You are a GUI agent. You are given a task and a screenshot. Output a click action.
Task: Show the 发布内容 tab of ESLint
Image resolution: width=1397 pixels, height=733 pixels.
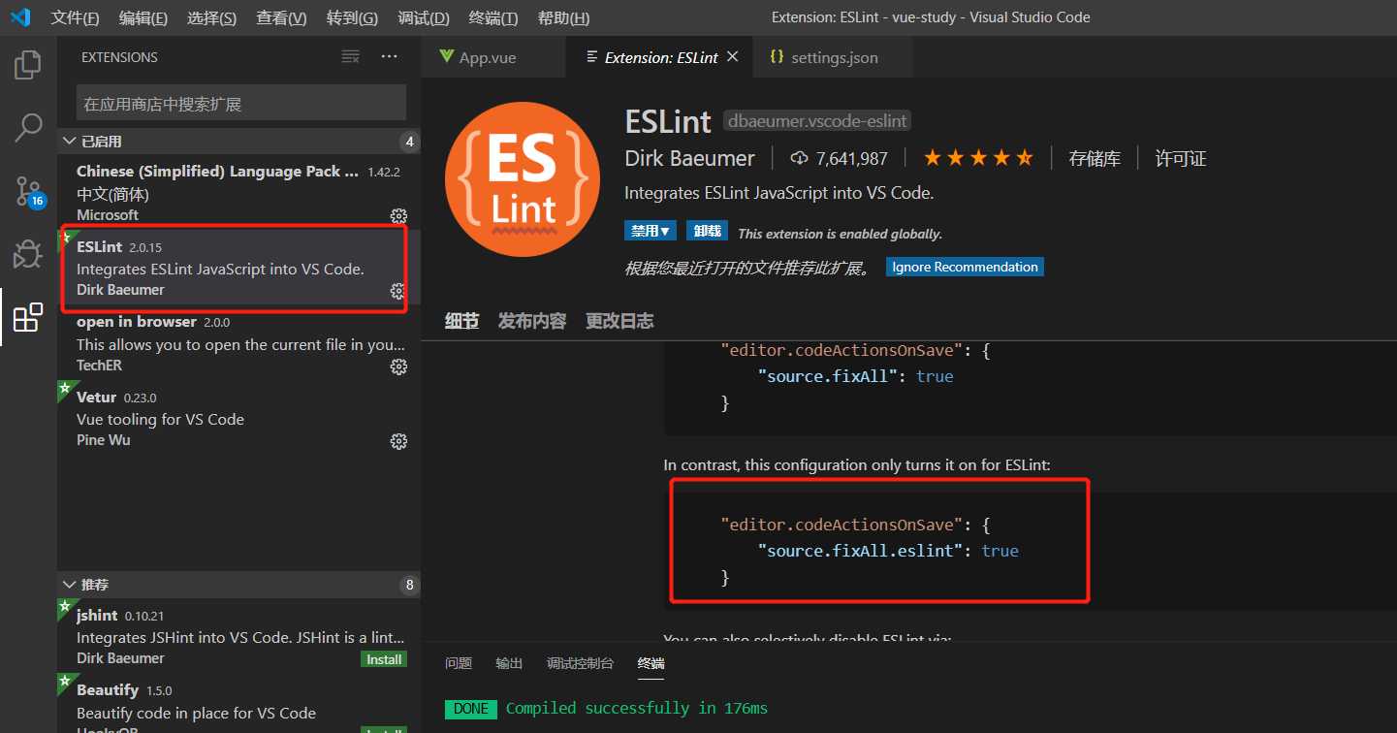pyautogui.click(x=532, y=321)
